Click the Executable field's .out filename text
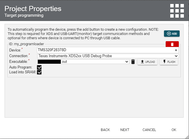Screen dimensions: 189x139 pyautogui.click(x=64, y=61)
